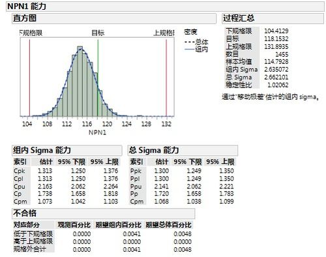Collapse the NPN1 能力 report outline header

pyautogui.click(x=165, y=7)
